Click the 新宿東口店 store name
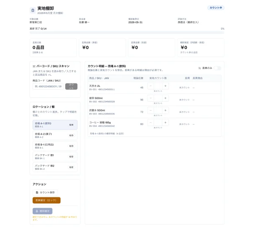 point(36,22)
